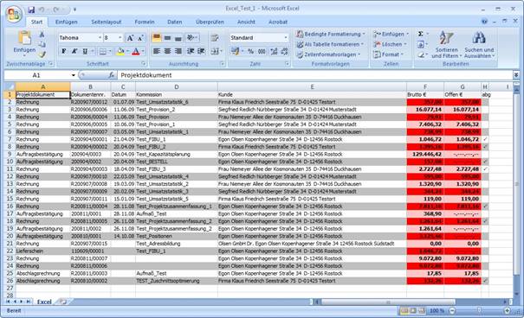Image resolution: width=524 pixels, height=318 pixels.
Task: Open the Tahoma font name dropdown
Action: tap(100, 38)
